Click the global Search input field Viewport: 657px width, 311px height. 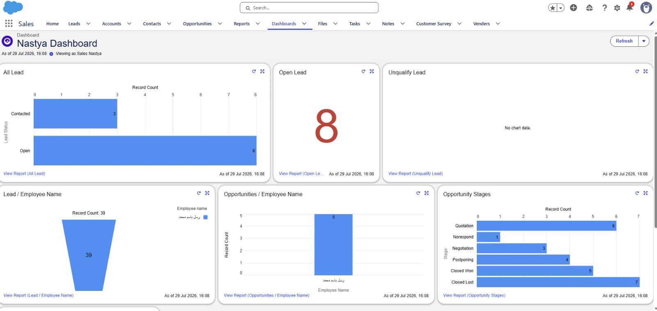coord(309,8)
